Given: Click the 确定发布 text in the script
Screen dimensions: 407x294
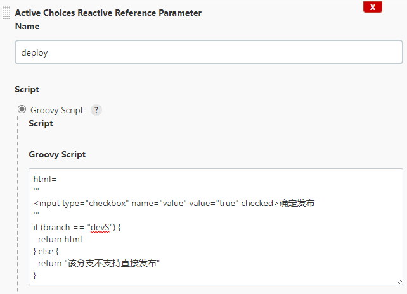Looking at the screenshot, I should [297, 204].
